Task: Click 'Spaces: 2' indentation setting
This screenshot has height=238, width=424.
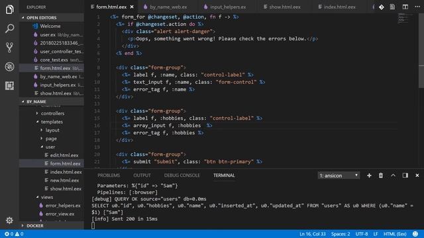Action: click(341, 234)
